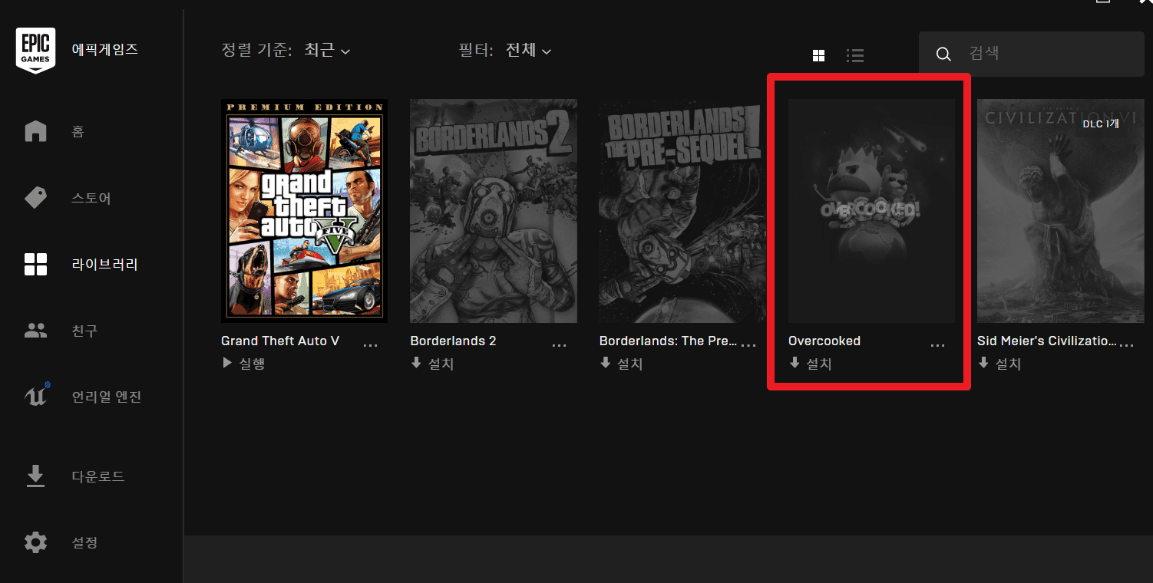
Task: Open the 스토어 tag icon
Action: 35,198
